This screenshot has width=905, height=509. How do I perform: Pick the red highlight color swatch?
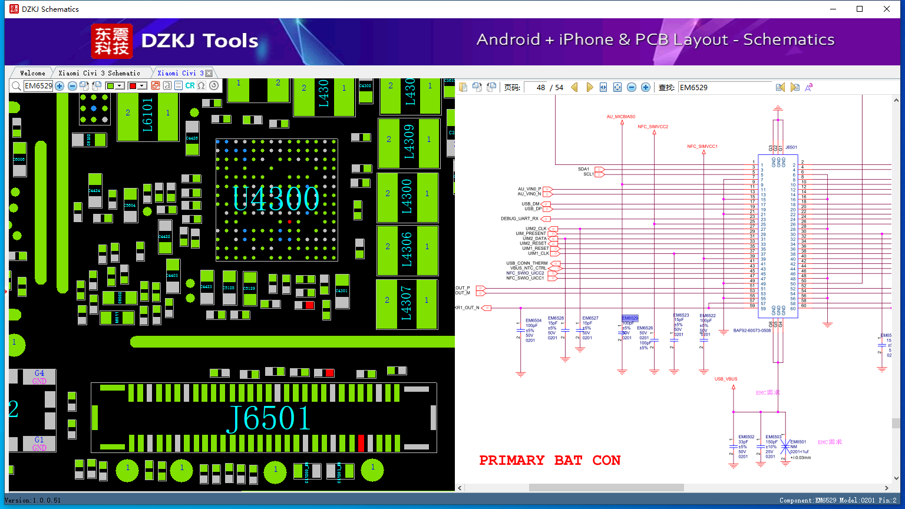[x=133, y=86]
